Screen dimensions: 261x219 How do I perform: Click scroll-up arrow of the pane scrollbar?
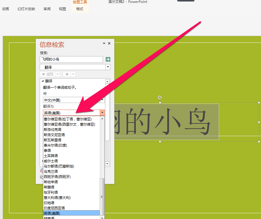[x=107, y=81]
